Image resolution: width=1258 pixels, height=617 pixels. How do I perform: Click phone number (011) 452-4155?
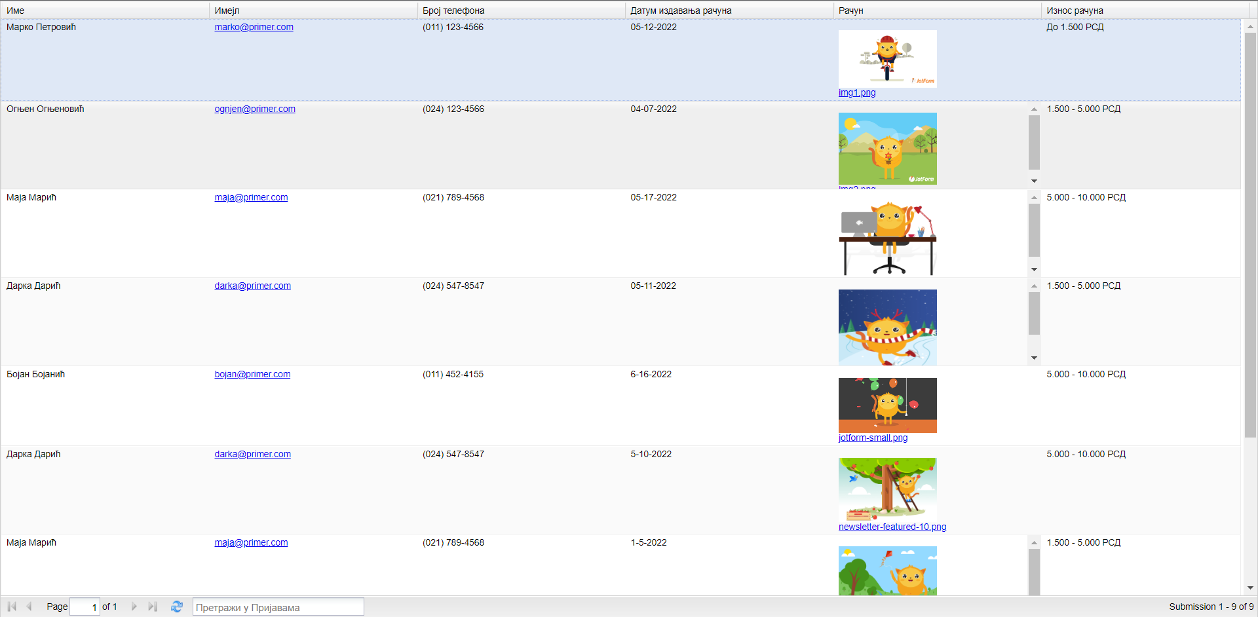pyautogui.click(x=453, y=374)
